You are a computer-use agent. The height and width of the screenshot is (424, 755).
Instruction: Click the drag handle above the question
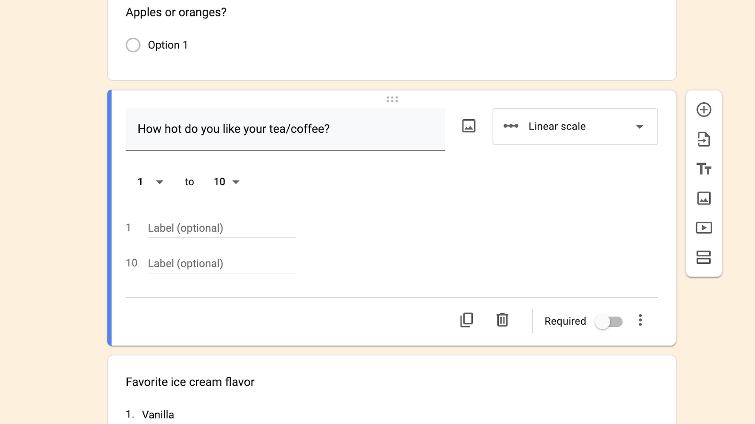click(392, 99)
